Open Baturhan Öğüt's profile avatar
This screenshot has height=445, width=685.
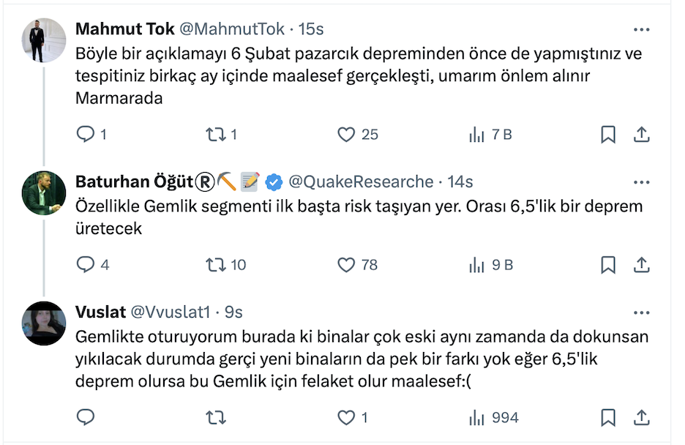[44, 192]
